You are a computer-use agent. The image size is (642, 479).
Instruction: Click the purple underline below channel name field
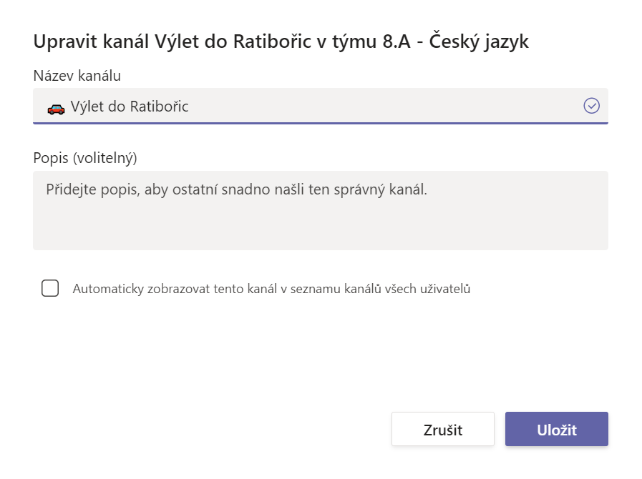pyautogui.click(x=320, y=123)
